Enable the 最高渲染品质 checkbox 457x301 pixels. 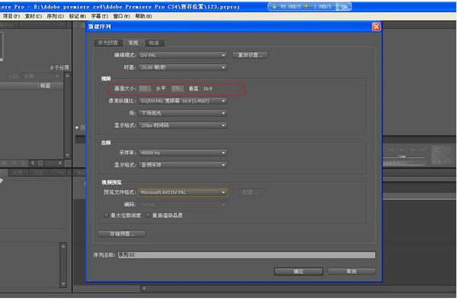(148, 216)
